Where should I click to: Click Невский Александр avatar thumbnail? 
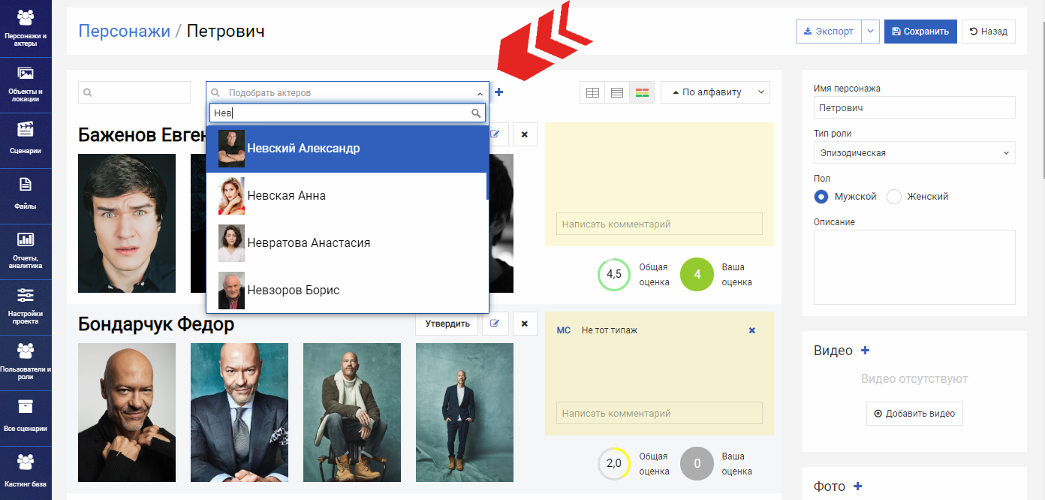(x=231, y=149)
